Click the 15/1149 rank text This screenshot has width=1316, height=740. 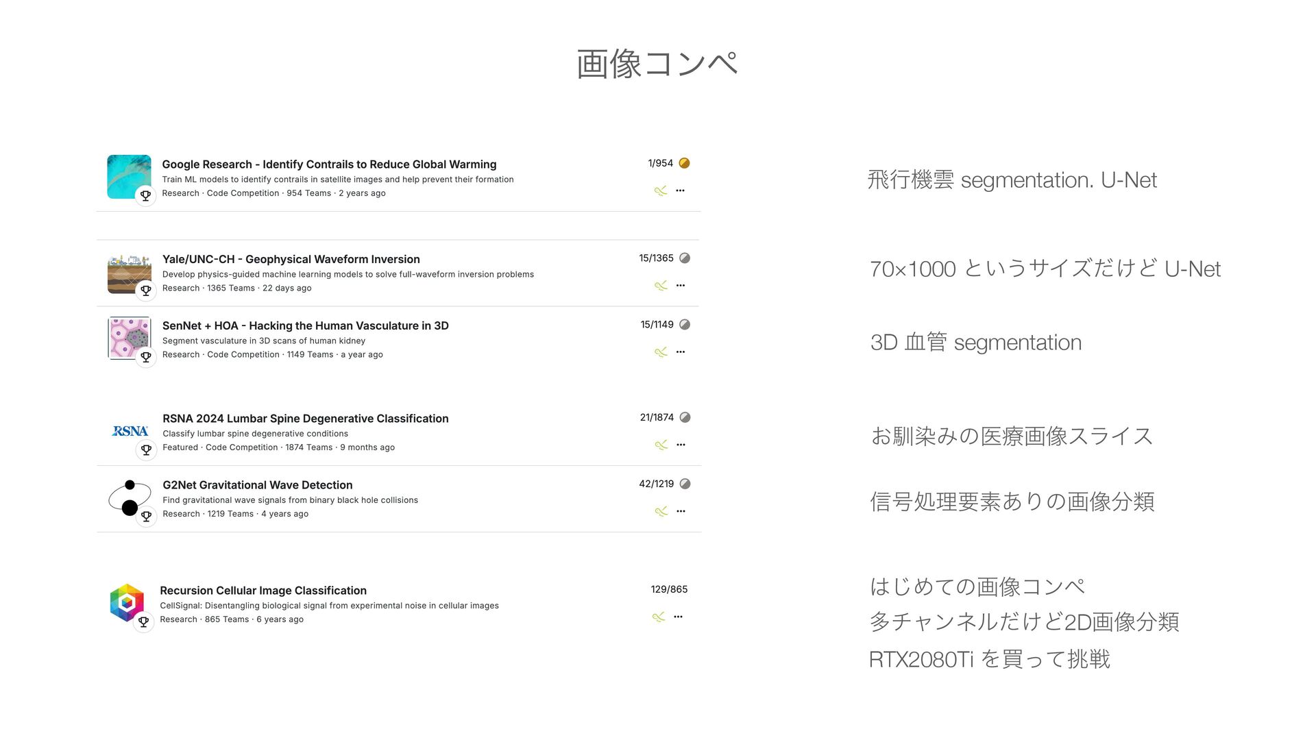coord(657,325)
